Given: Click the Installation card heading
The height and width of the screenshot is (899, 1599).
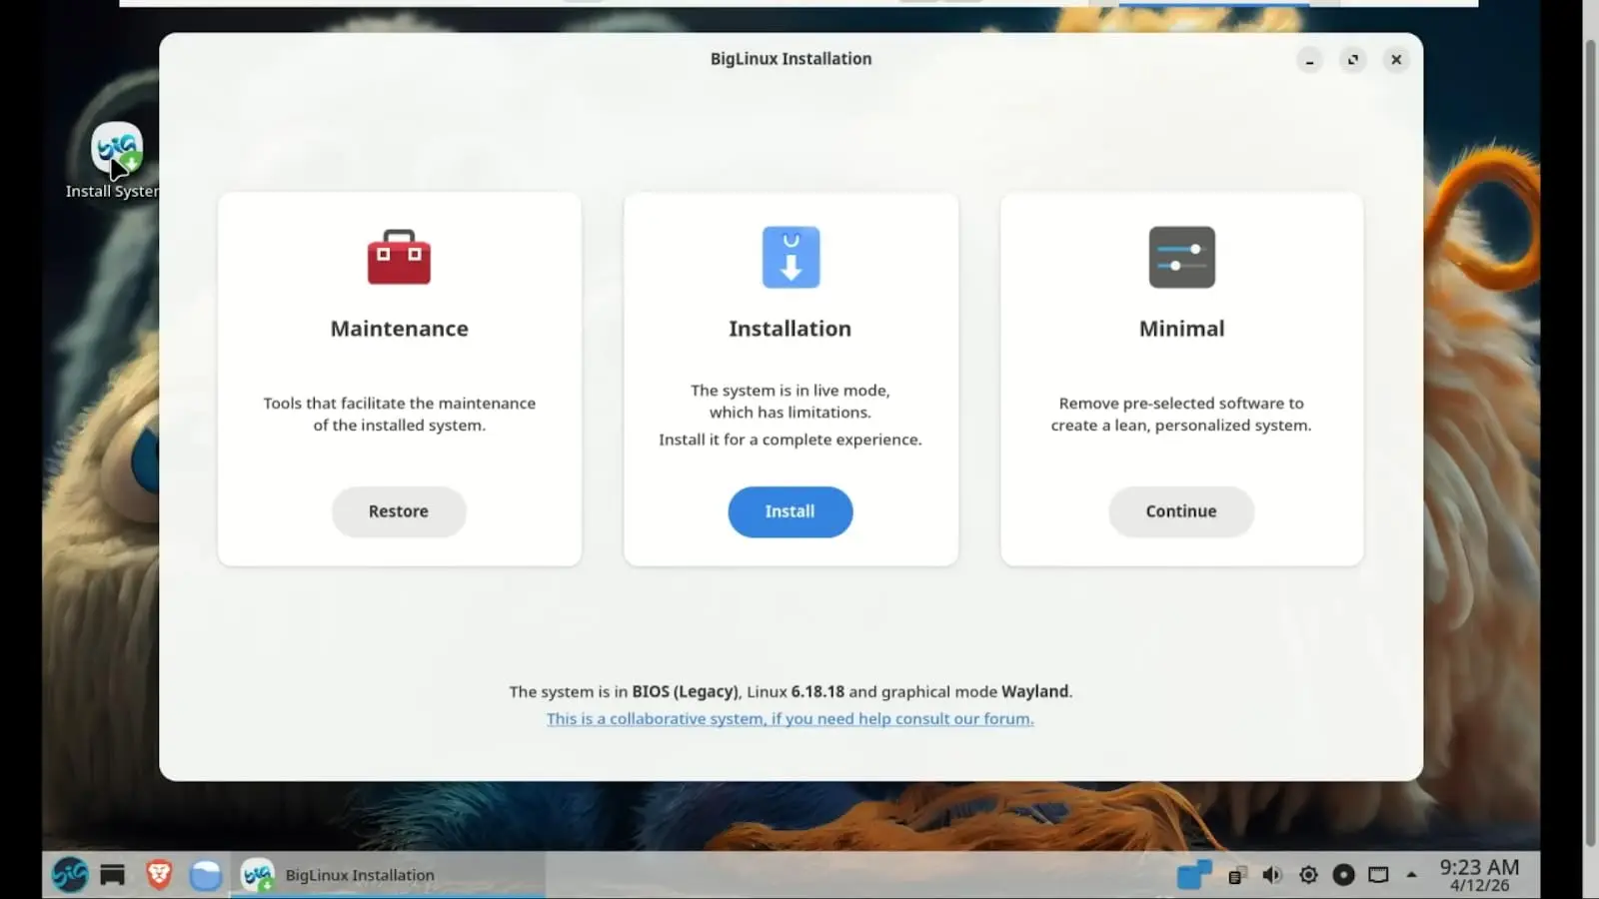Looking at the screenshot, I should (x=791, y=329).
